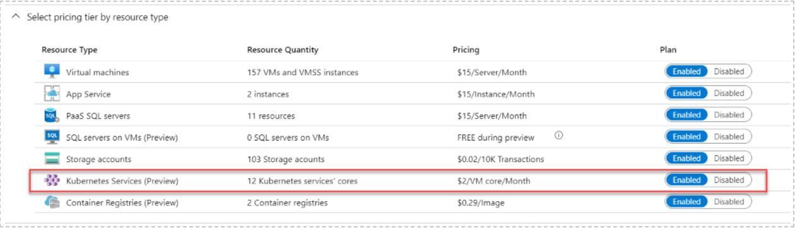Select Enabled for Container Registries plan

click(x=688, y=203)
